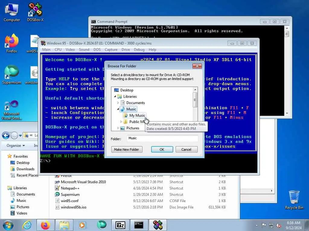309x231 pixels.
Task: Collapse the Music node in folder tree
Action: point(118,109)
